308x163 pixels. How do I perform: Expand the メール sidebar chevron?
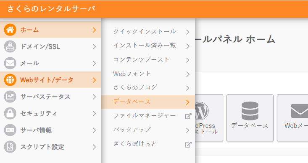[94, 64]
